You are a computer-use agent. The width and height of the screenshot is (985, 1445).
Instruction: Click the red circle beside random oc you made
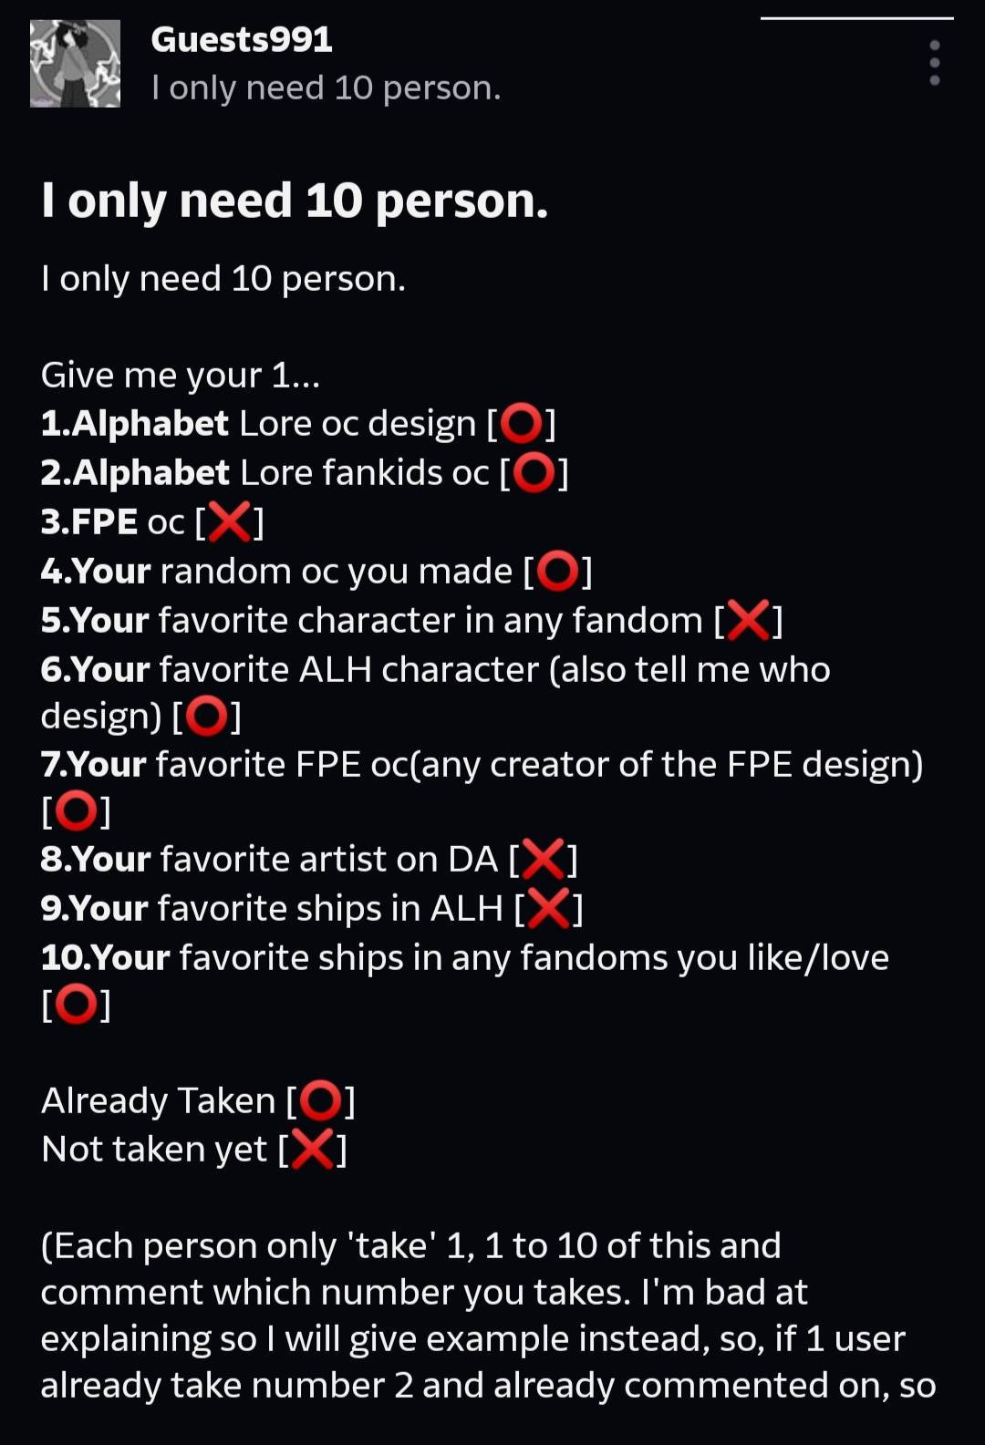(x=558, y=572)
